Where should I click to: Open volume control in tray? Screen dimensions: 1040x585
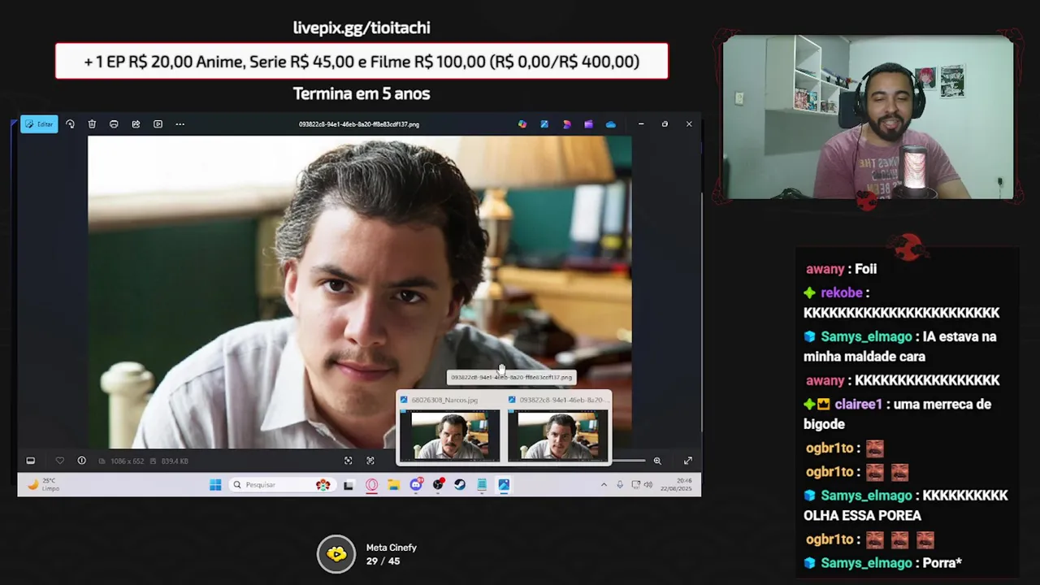(648, 485)
